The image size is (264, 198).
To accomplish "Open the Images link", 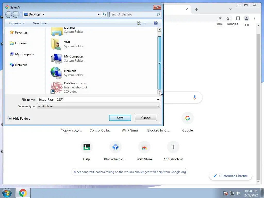I will [233, 24].
